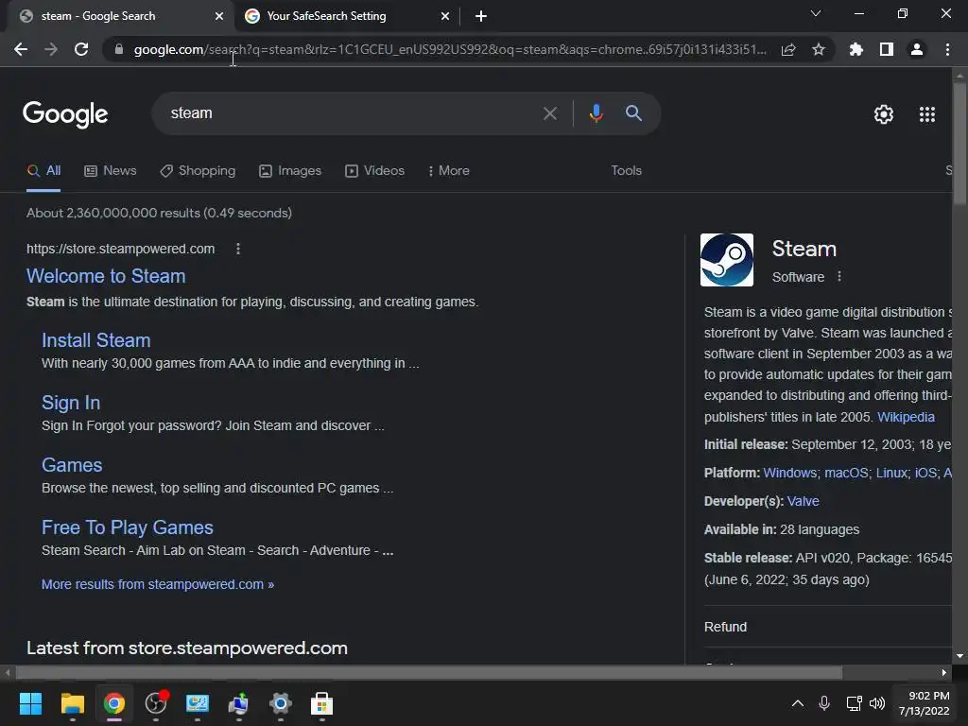Open volume control in system tray
Viewport: 968px width, 726px height.
click(x=876, y=703)
